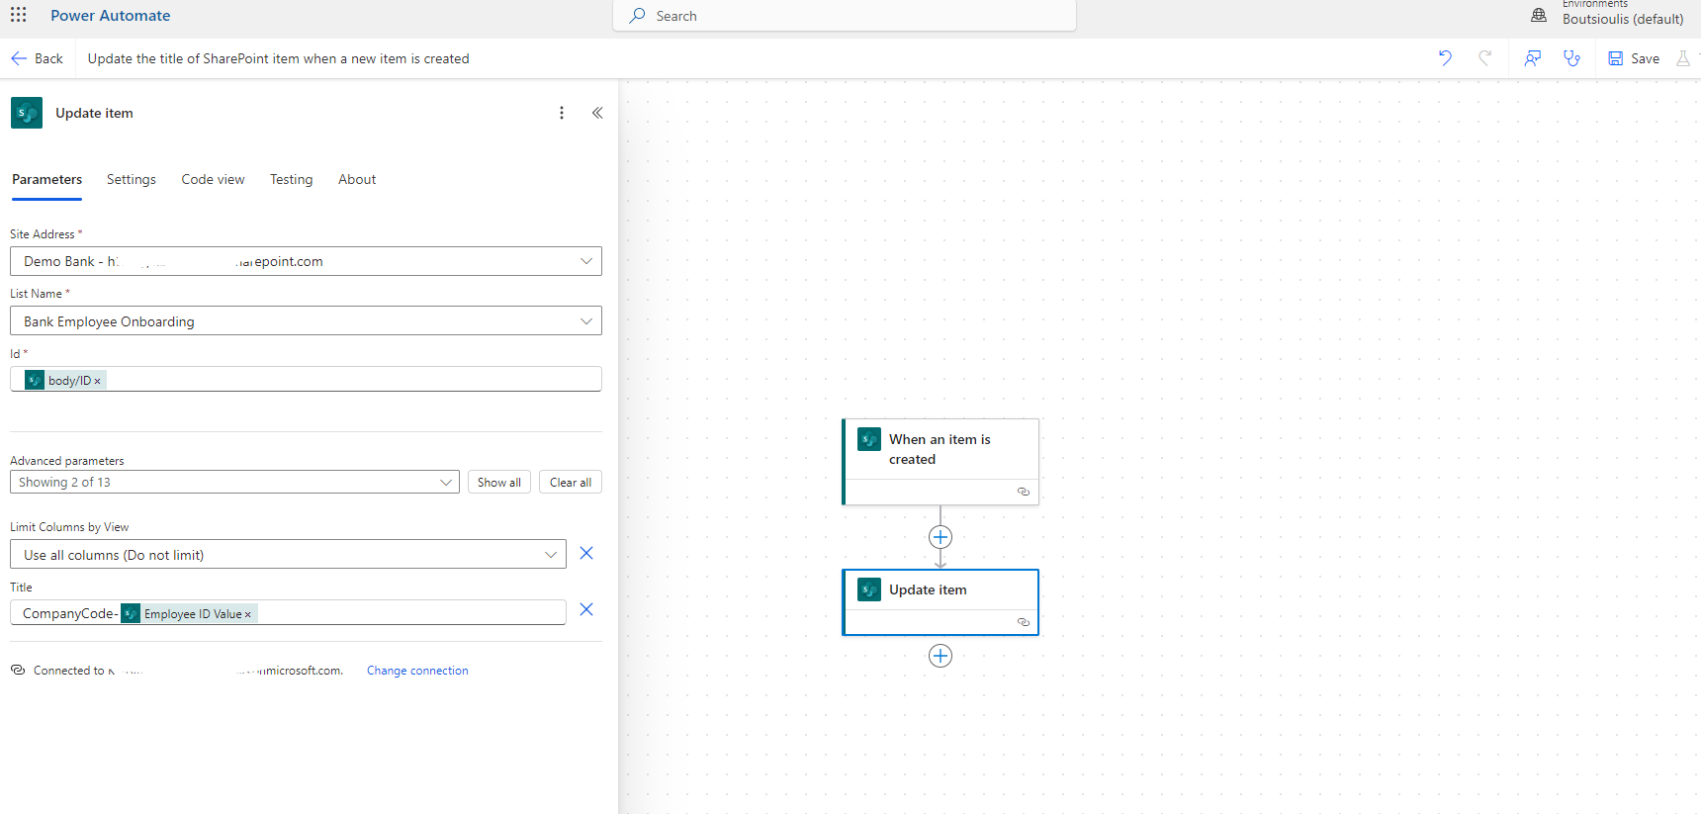Remove the body/ID token
This screenshot has width=1701, height=814.
click(97, 381)
